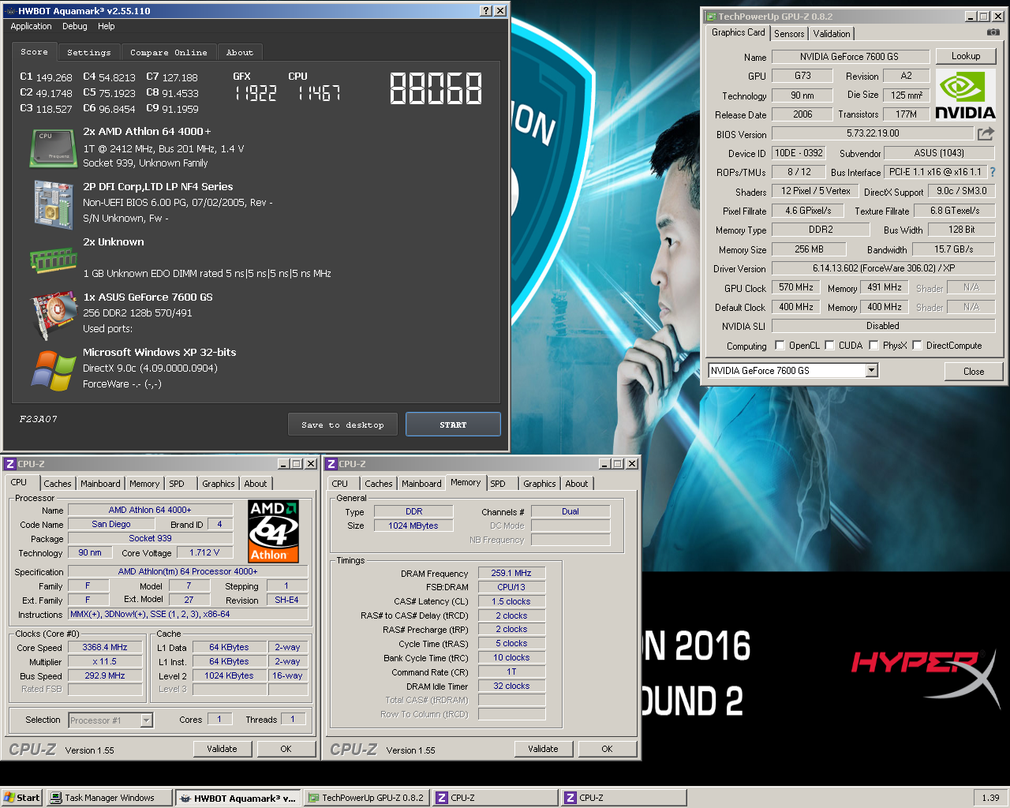Click the Memory Size 1024 MBytes value
The width and height of the screenshot is (1010, 808).
point(413,526)
